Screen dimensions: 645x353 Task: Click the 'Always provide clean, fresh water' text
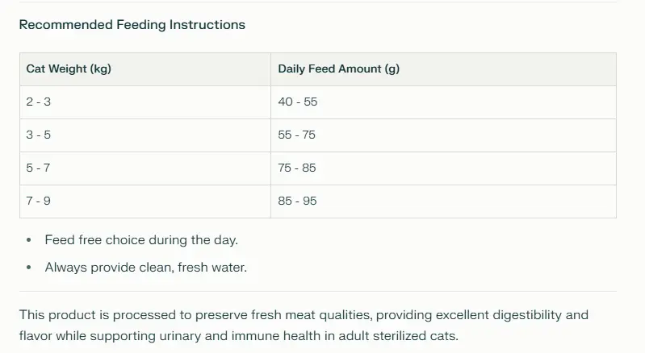pos(145,268)
